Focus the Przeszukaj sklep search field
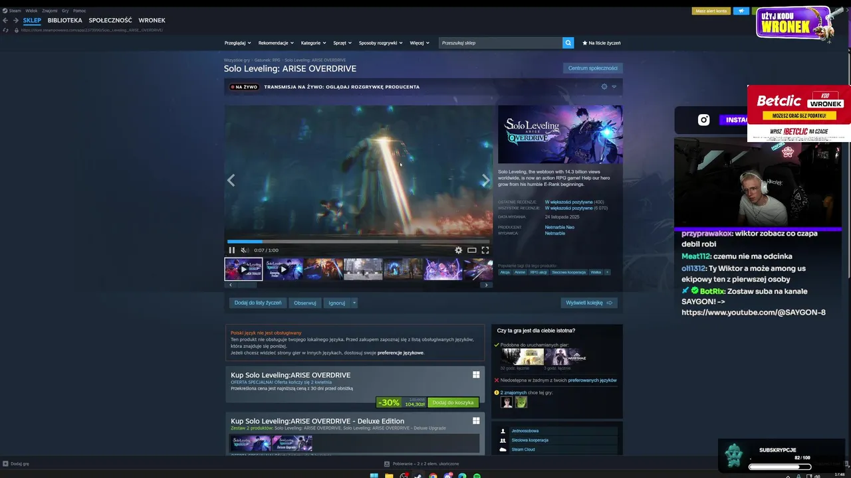This screenshot has width=851, height=478. [501, 42]
